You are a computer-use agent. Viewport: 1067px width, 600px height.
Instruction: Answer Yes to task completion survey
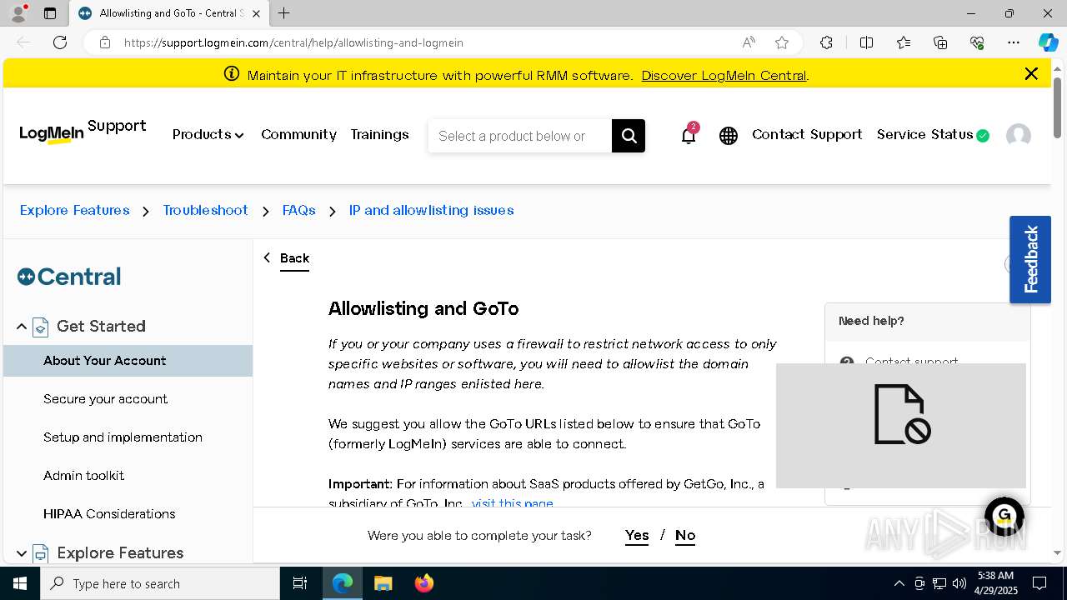pos(637,536)
